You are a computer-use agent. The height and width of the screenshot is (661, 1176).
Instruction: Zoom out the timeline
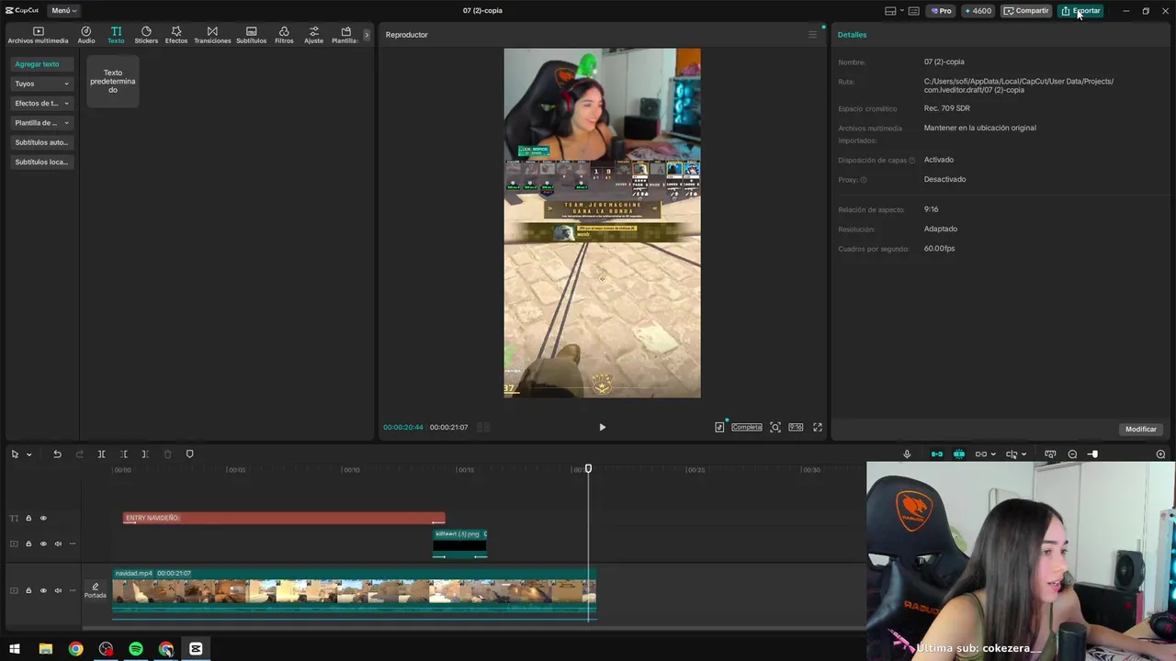tap(1072, 454)
